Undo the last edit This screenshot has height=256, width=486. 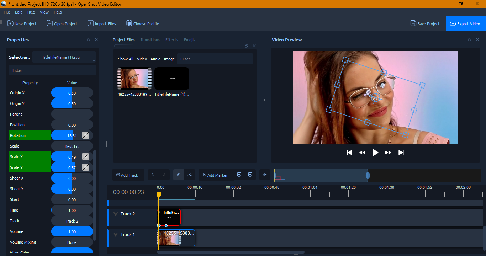[x=153, y=175]
